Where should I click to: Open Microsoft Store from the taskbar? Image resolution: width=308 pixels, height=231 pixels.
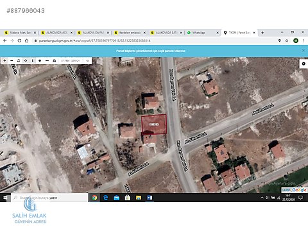[128, 198]
